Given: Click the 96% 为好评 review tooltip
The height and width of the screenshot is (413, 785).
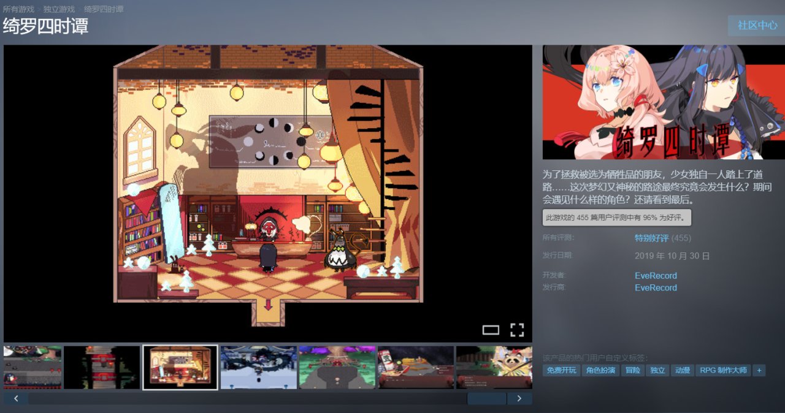Looking at the screenshot, I should [x=617, y=217].
